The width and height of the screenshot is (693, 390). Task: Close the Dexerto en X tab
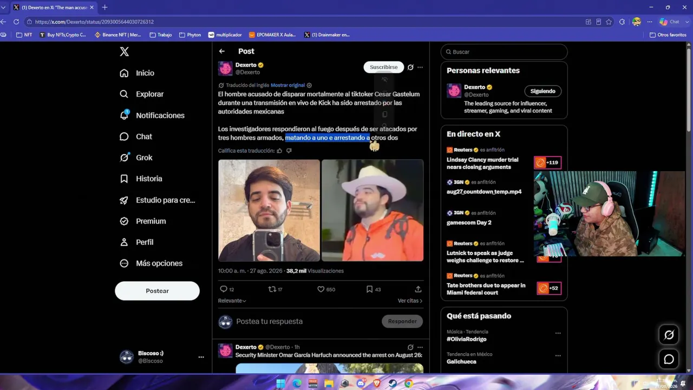[x=93, y=7]
